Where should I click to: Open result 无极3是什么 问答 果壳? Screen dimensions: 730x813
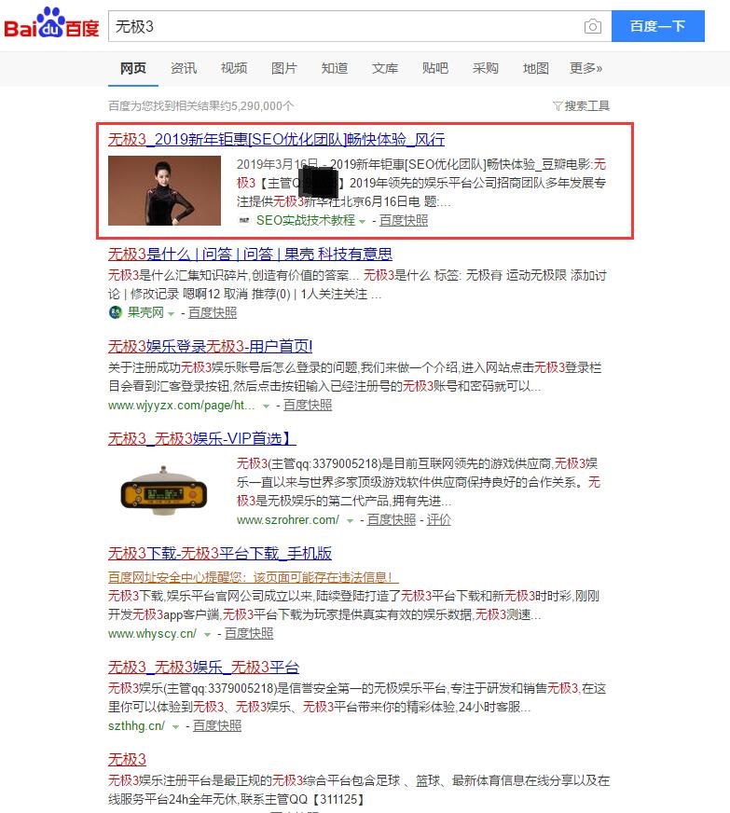tap(250, 254)
